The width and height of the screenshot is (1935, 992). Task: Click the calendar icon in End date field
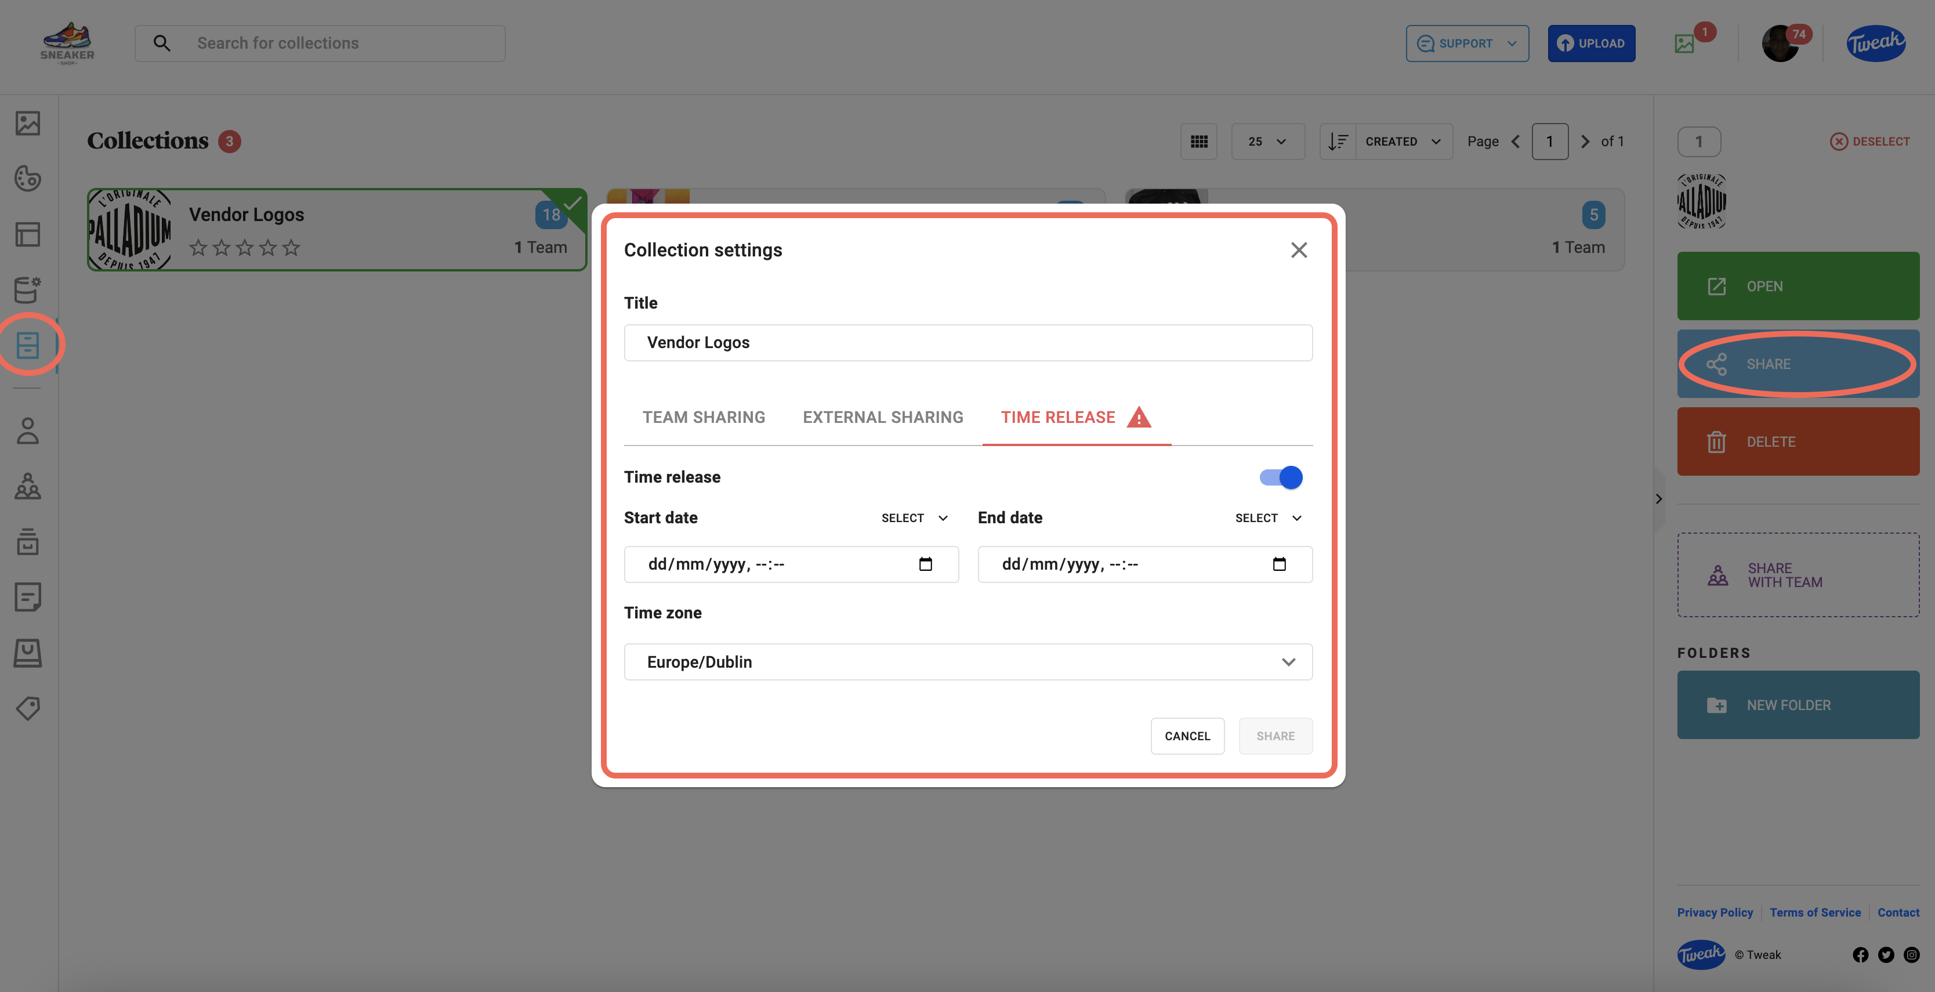pos(1279,564)
